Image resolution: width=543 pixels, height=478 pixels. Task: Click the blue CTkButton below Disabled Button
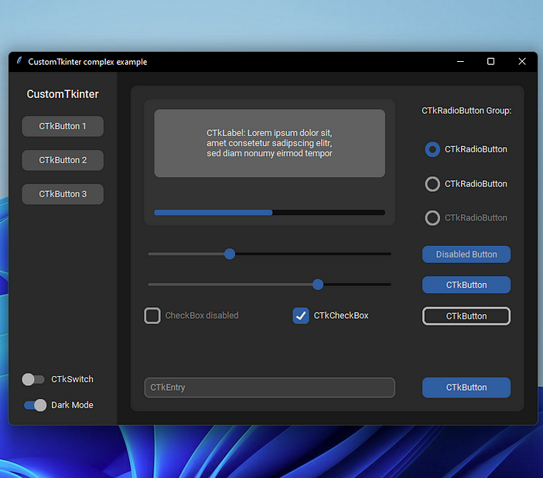point(466,285)
